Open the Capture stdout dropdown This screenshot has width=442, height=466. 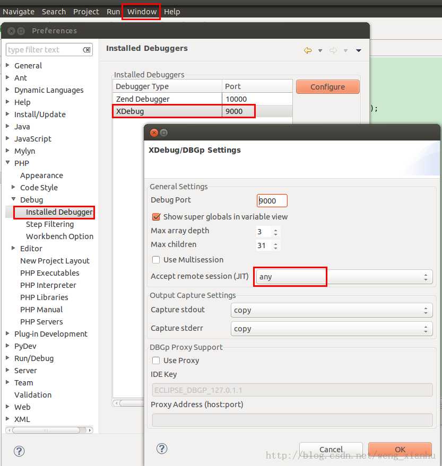tap(332, 310)
